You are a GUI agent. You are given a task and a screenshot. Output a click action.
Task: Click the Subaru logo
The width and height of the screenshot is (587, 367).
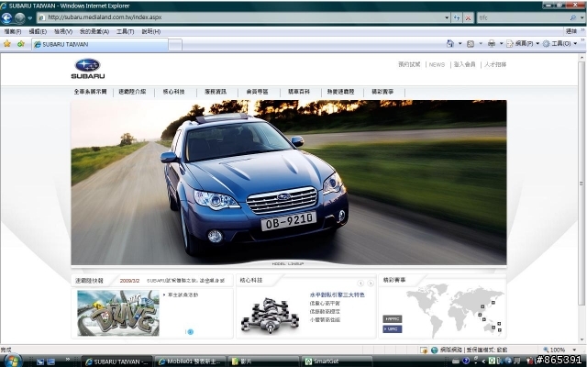click(x=88, y=69)
